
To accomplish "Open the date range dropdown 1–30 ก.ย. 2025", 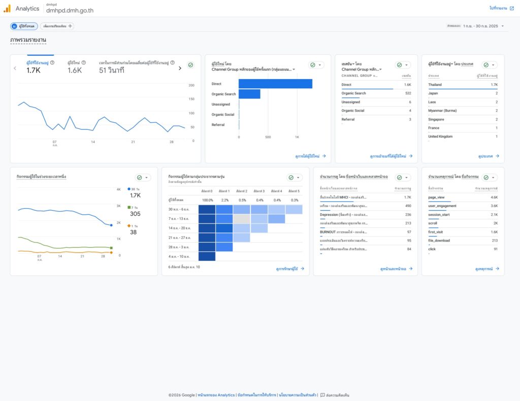I will tap(476, 26).
